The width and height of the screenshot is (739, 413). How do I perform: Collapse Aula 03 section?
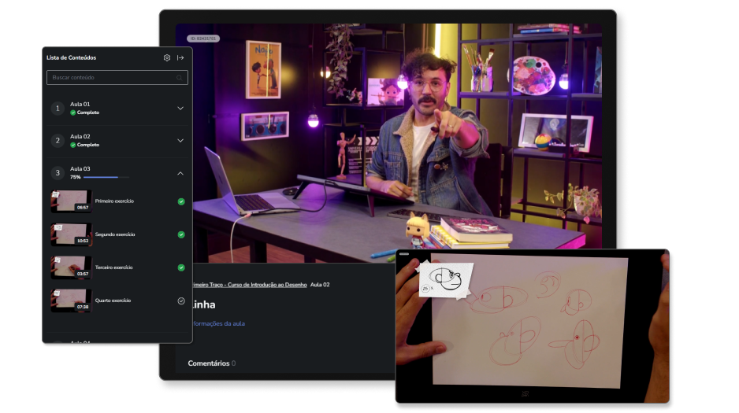point(180,174)
